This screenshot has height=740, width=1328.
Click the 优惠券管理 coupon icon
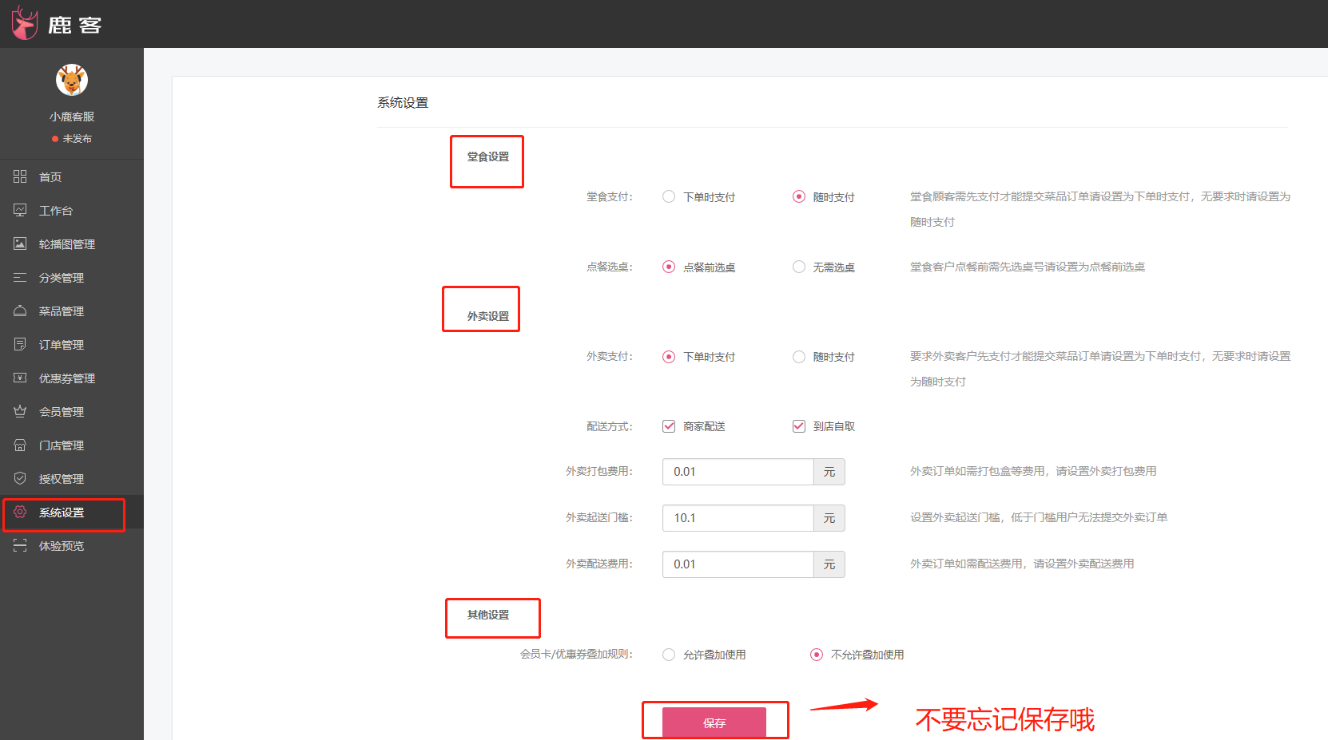pos(20,378)
